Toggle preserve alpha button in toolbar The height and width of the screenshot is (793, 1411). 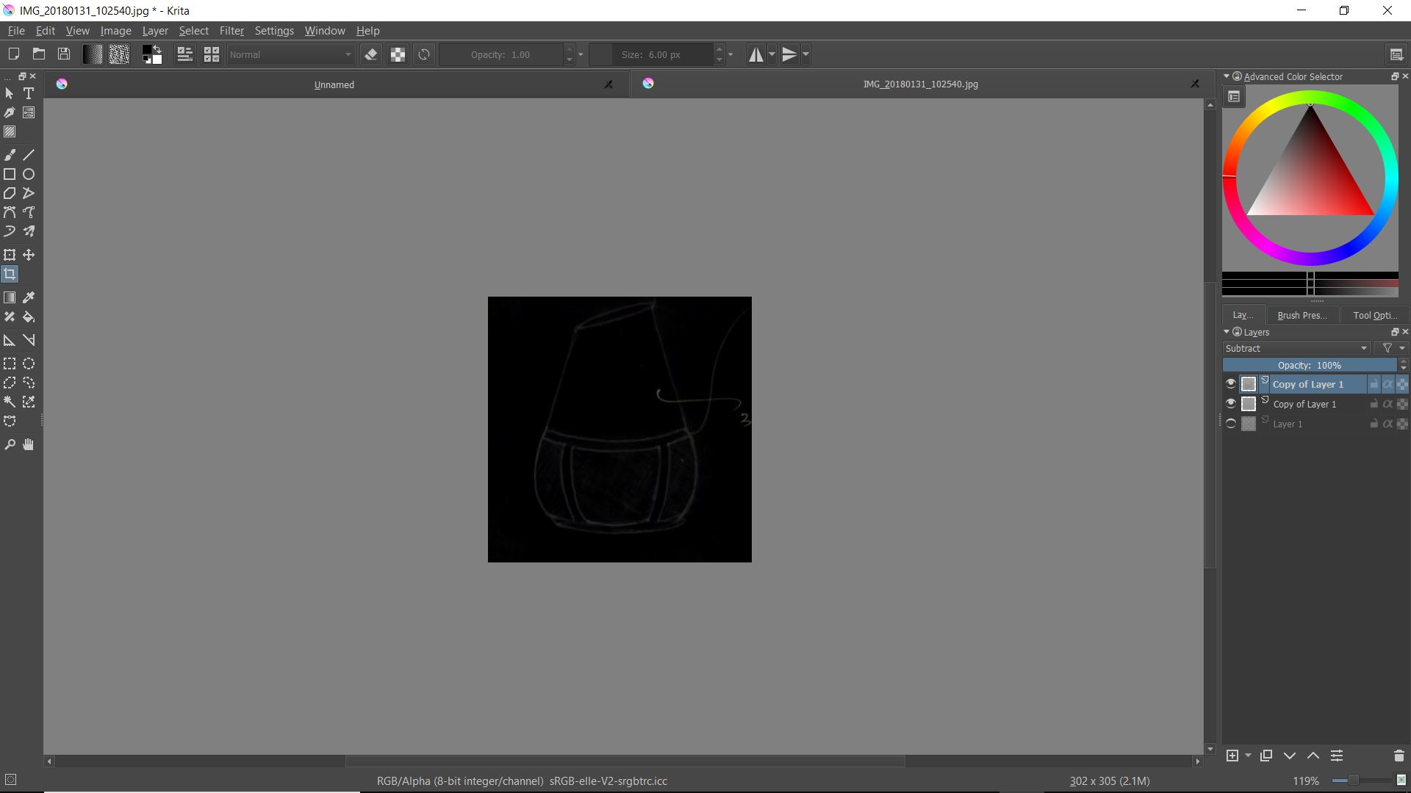(x=398, y=54)
